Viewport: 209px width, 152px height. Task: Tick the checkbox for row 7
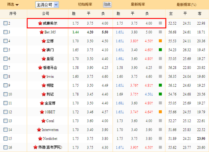pos(5,67)
